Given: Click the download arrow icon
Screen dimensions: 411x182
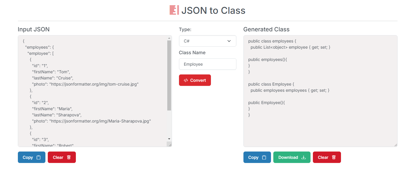Looking at the screenshot, I should coord(304,157).
